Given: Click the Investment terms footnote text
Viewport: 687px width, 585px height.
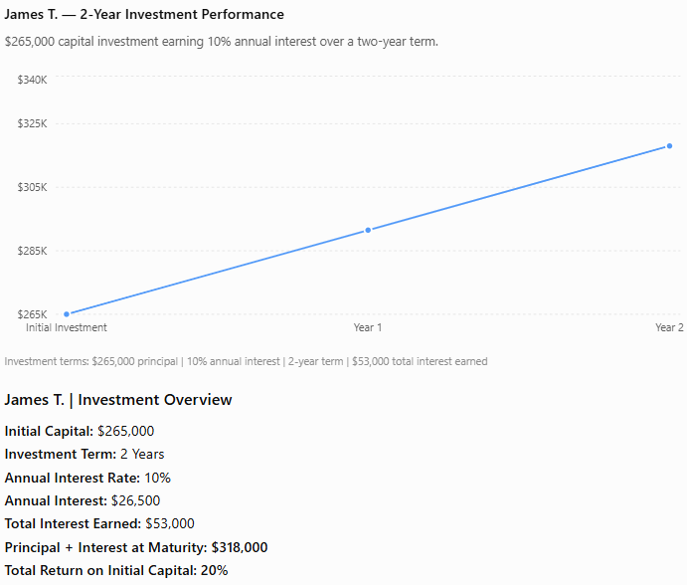Looking at the screenshot, I should [x=246, y=361].
